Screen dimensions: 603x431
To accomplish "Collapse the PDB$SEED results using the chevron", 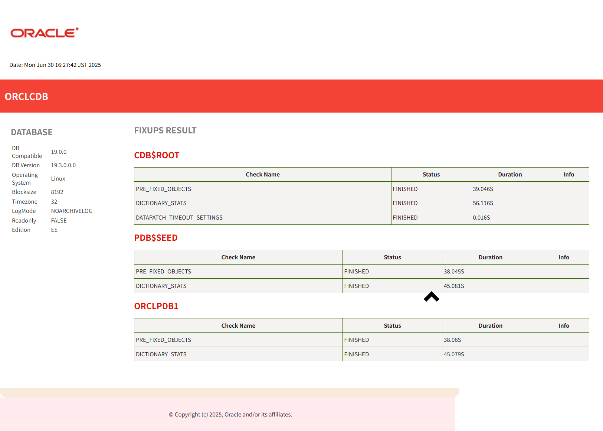I will (431, 296).
